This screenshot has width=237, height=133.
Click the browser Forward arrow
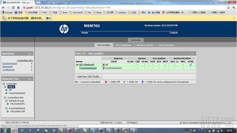[x=8, y=7]
